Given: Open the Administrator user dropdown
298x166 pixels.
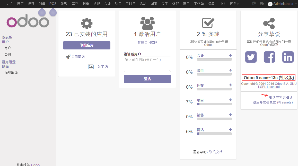Looking at the screenshot, I should pos(282,4).
